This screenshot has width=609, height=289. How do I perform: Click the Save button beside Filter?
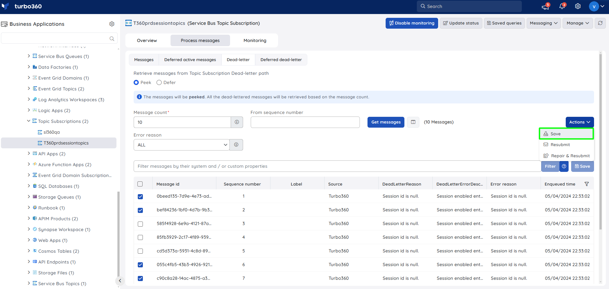pos(582,166)
